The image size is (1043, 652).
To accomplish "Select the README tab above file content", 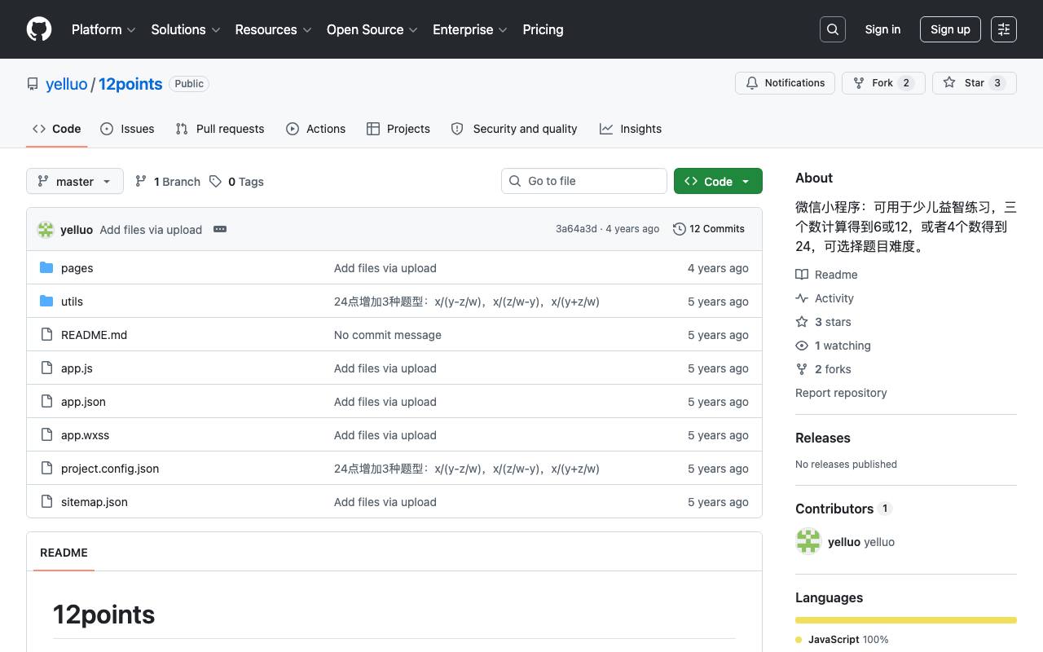I will point(64,553).
